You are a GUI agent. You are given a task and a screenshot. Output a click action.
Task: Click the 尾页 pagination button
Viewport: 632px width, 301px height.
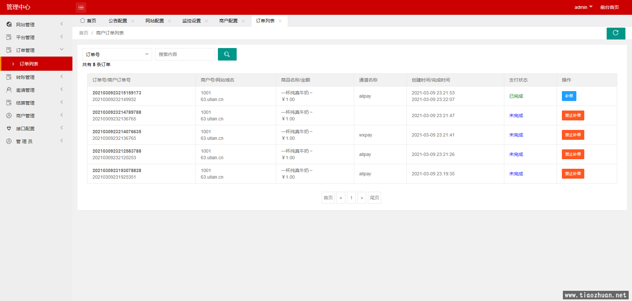point(374,198)
